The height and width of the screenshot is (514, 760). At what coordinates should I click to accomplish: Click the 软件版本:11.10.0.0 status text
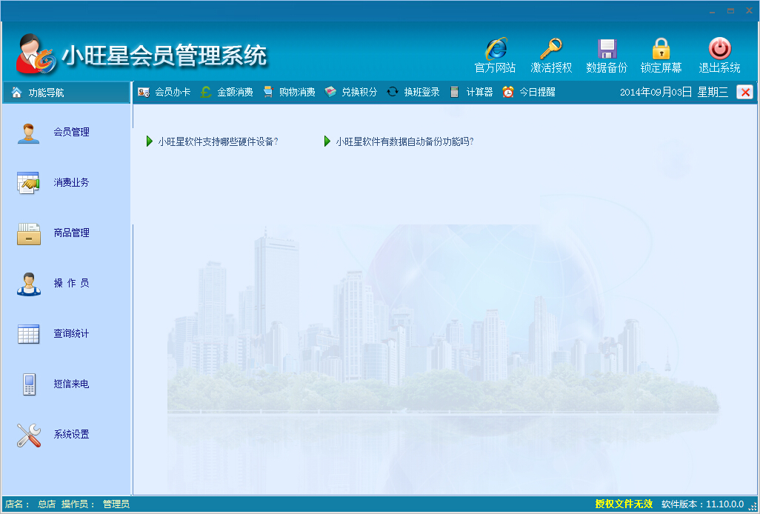(703, 504)
